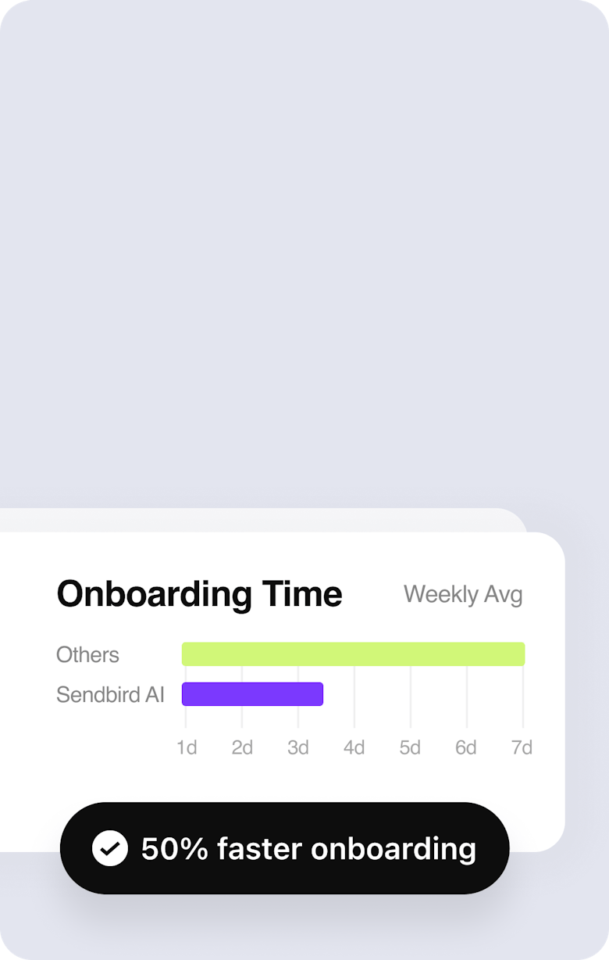Click the green Others bar
Viewport: 609px width, 960px height.
coord(354,654)
